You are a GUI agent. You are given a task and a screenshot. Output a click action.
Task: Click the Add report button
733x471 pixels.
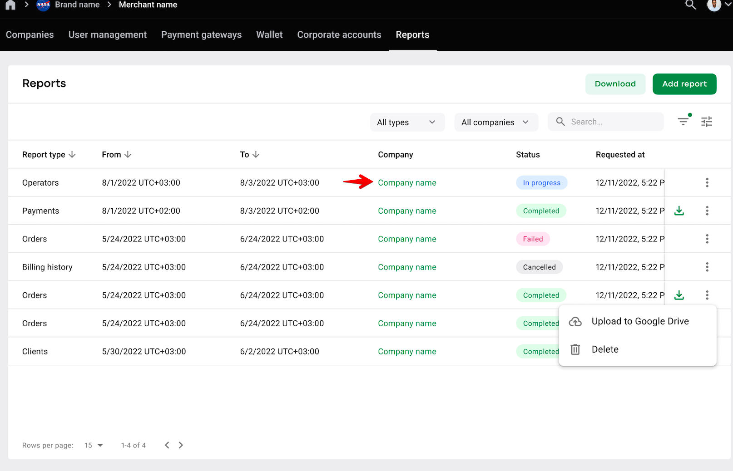tap(684, 84)
